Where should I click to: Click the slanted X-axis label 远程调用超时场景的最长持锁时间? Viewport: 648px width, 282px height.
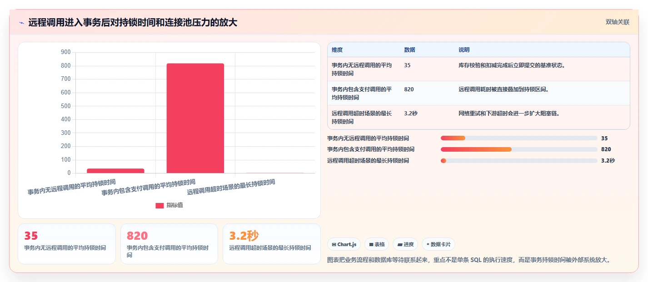pyautogui.click(x=231, y=187)
